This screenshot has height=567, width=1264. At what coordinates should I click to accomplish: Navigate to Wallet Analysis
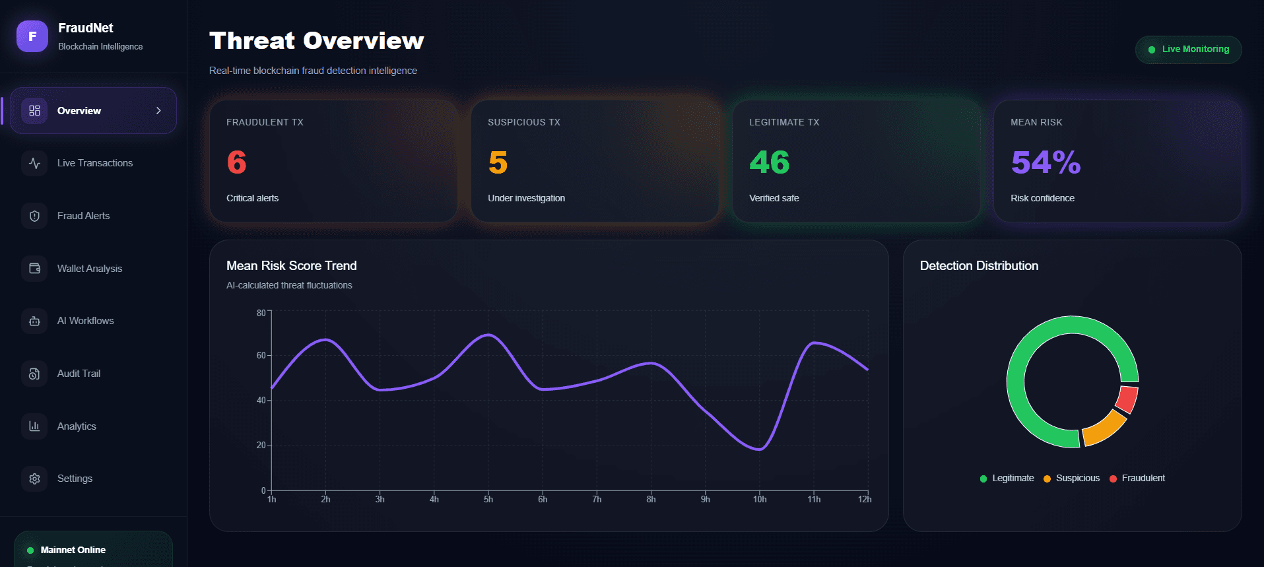click(93, 269)
